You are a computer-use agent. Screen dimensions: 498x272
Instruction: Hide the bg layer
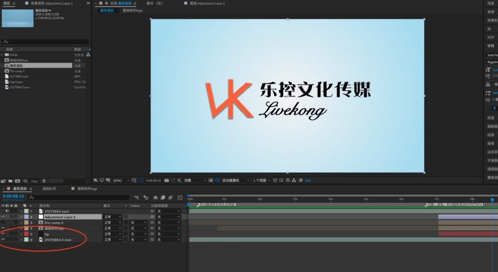click(3, 234)
